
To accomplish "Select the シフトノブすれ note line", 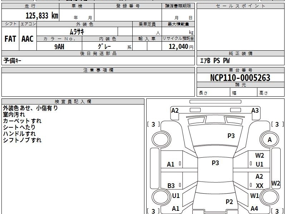I will click(22, 140).
